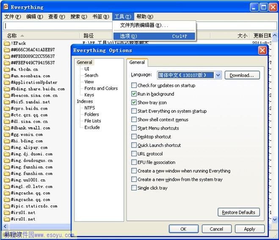Image resolution: width=279 pixels, height=240 pixels.
Task: Open the Keys options page
Action: coord(89,95)
